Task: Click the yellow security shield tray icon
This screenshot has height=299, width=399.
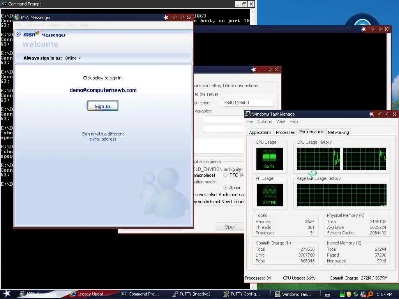Action: point(349,294)
